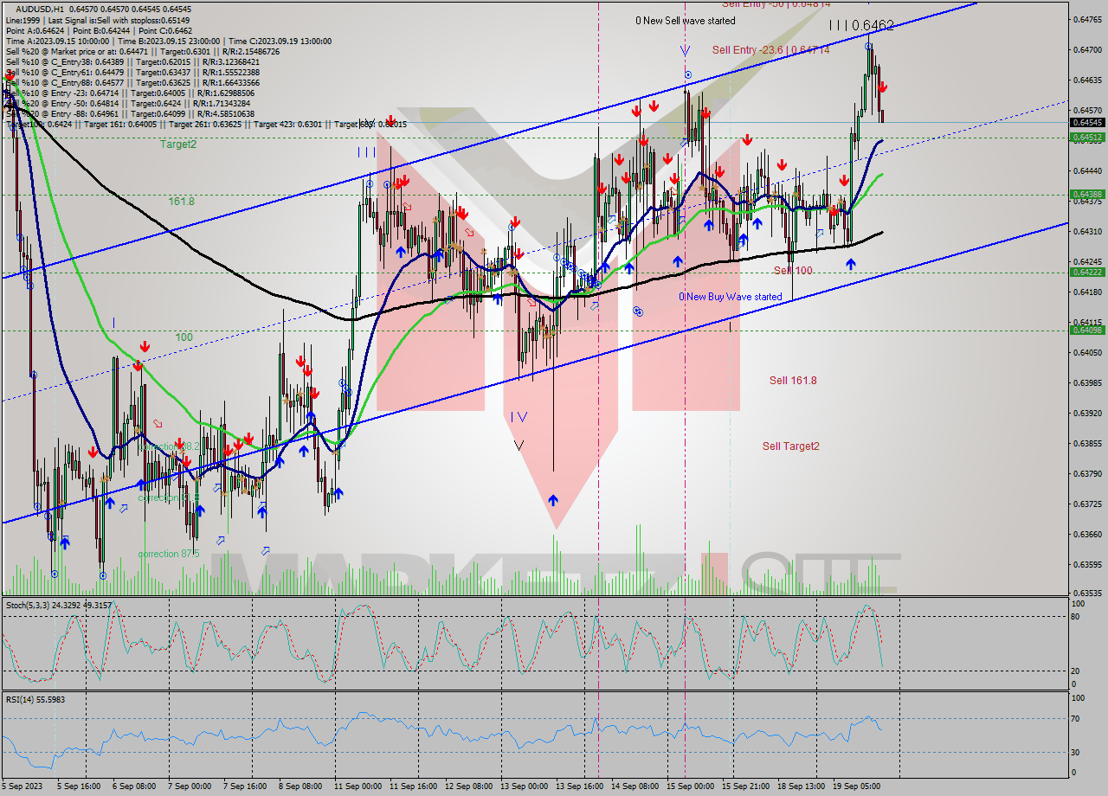The width and height of the screenshot is (1108, 796).
Task: Click the '0 New Sell wave started' label
Action: pos(686,21)
